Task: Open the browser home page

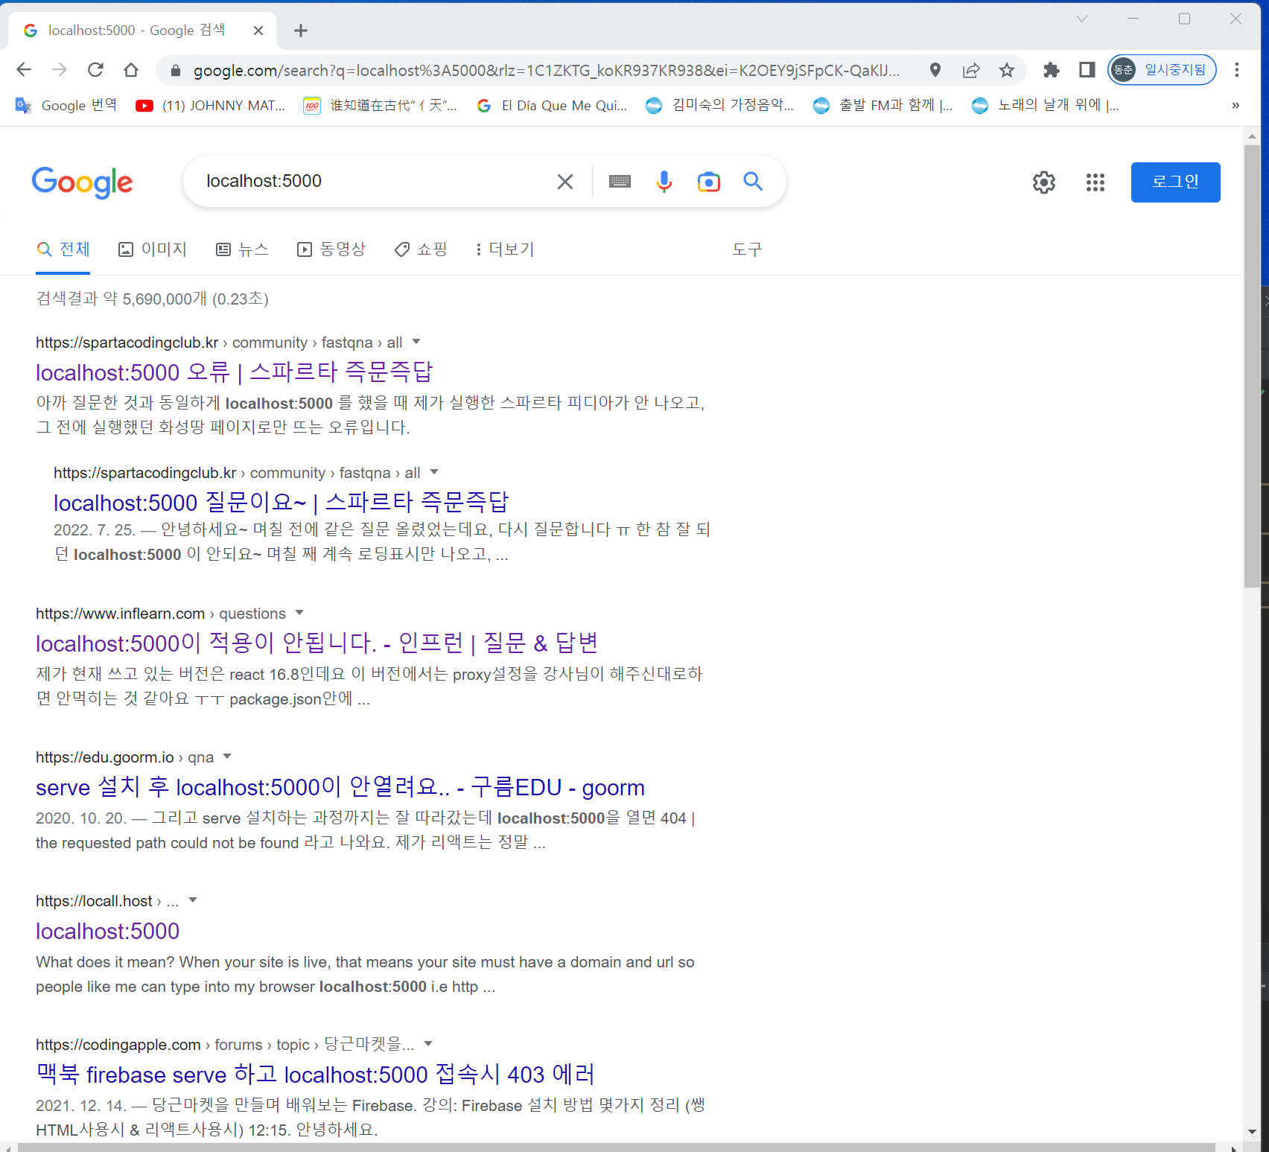Action: point(131,70)
